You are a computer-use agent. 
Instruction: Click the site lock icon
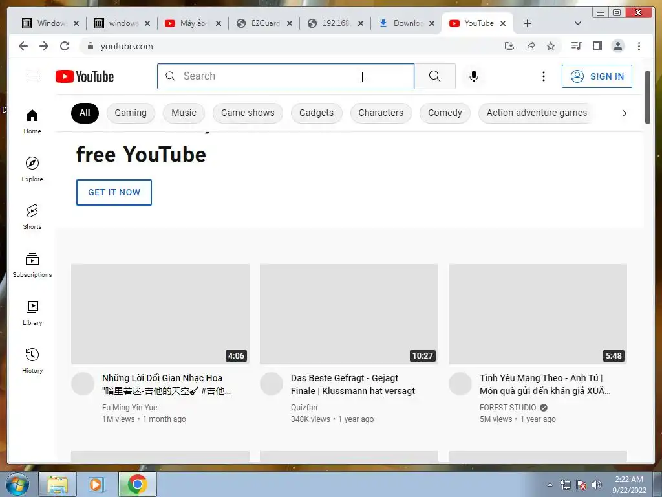click(x=90, y=46)
